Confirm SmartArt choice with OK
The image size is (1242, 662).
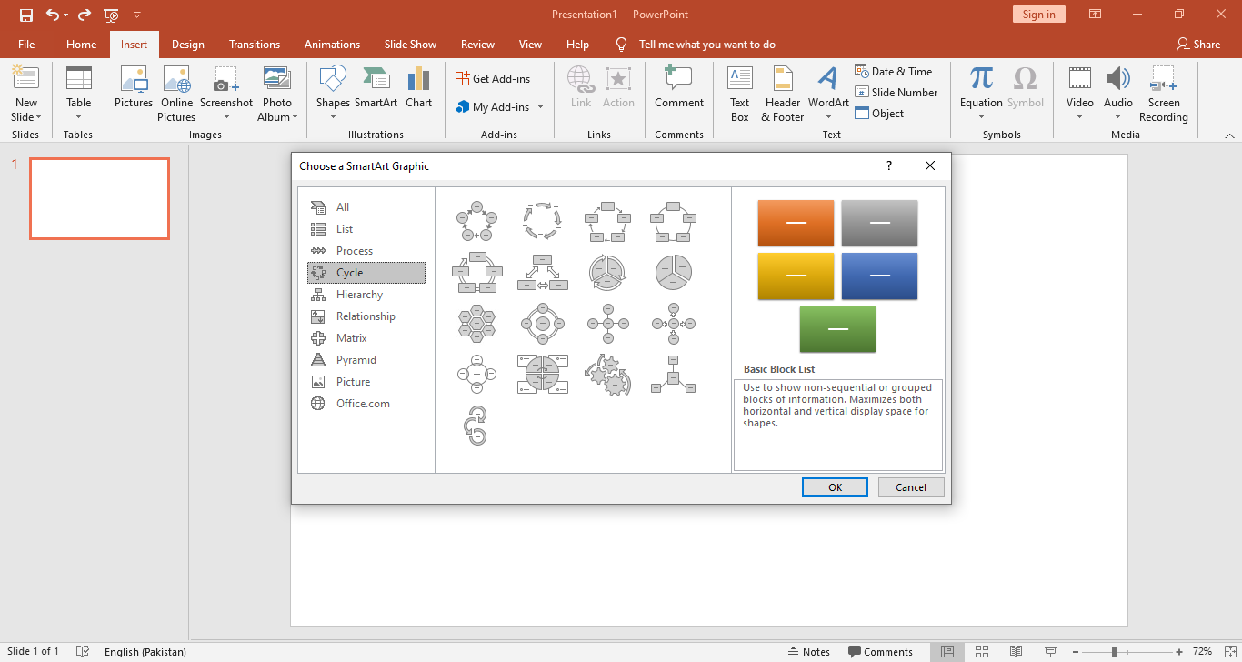pos(835,487)
